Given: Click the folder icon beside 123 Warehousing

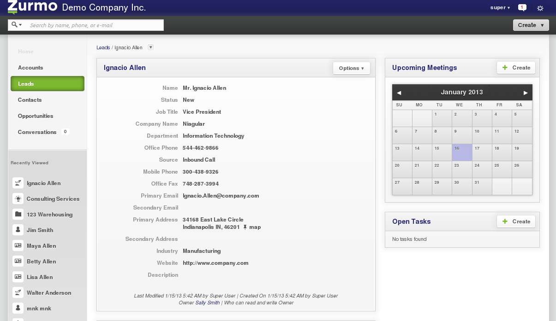Looking at the screenshot, I should coord(18,214).
